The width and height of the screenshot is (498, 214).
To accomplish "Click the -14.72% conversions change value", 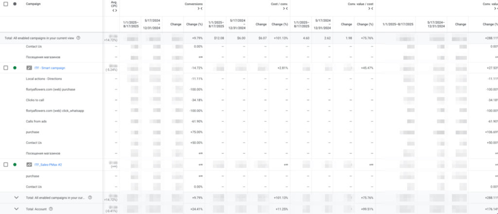I will (x=197, y=68).
